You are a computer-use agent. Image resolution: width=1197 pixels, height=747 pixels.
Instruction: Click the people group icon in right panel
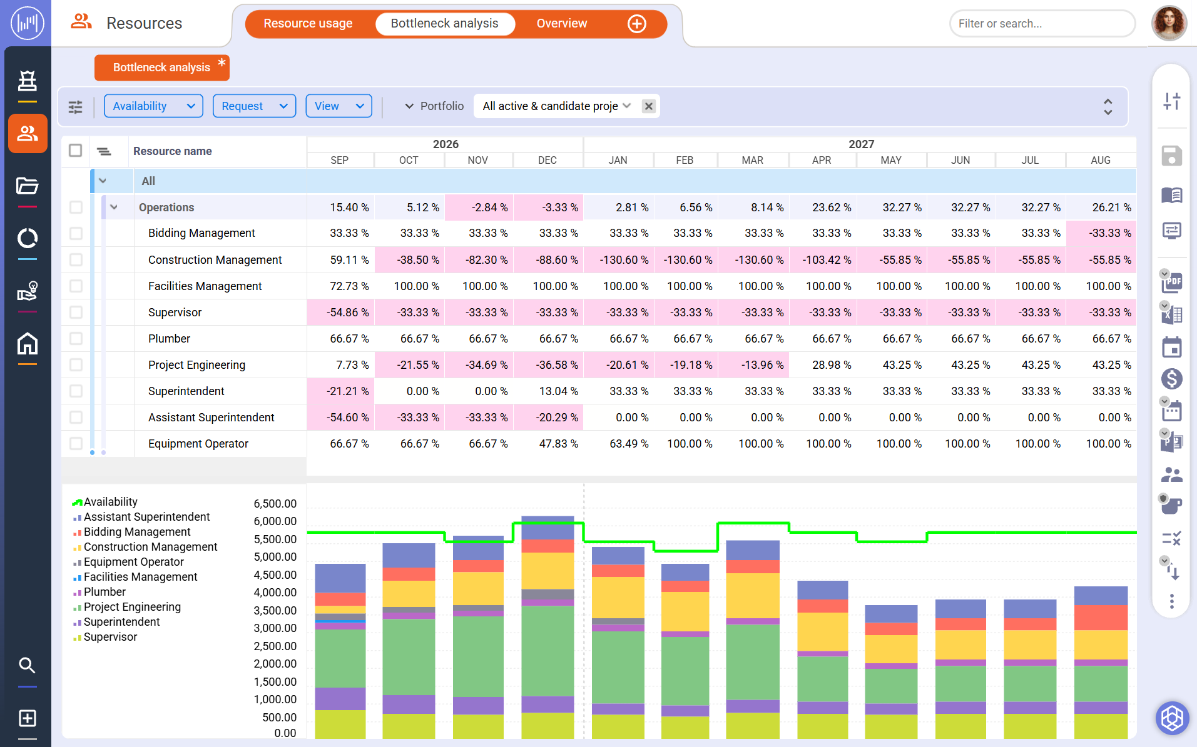[x=1172, y=475]
